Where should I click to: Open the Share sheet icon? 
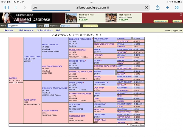[157, 7]
